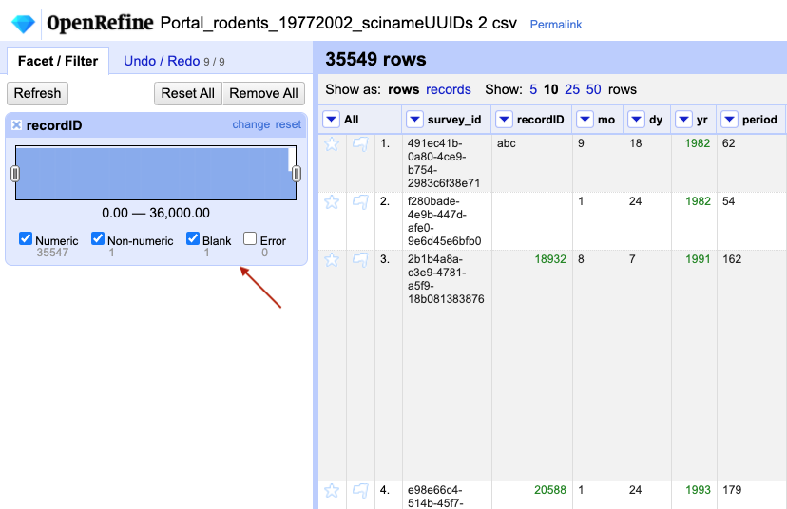Click the Refresh button
Image resolution: width=787 pixels, height=509 pixels.
tap(38, 93)
